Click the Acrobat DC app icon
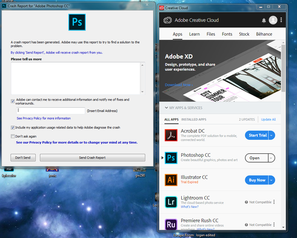 click(171, 135)
